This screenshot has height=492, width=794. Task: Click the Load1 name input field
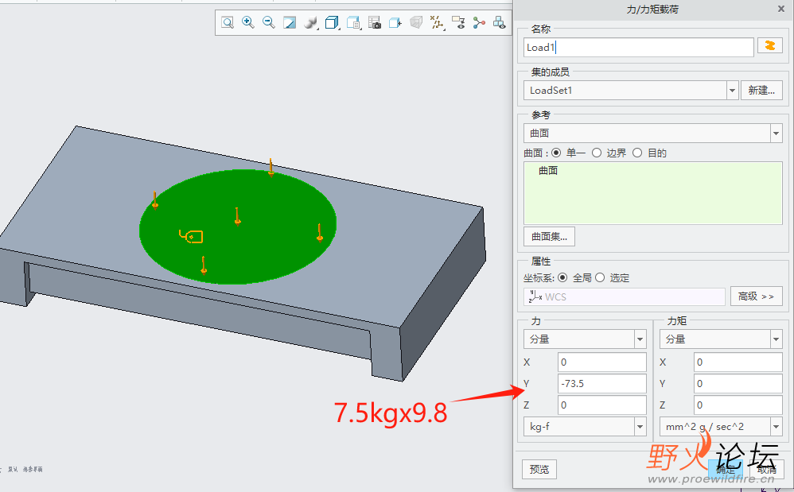click(639, 48)
